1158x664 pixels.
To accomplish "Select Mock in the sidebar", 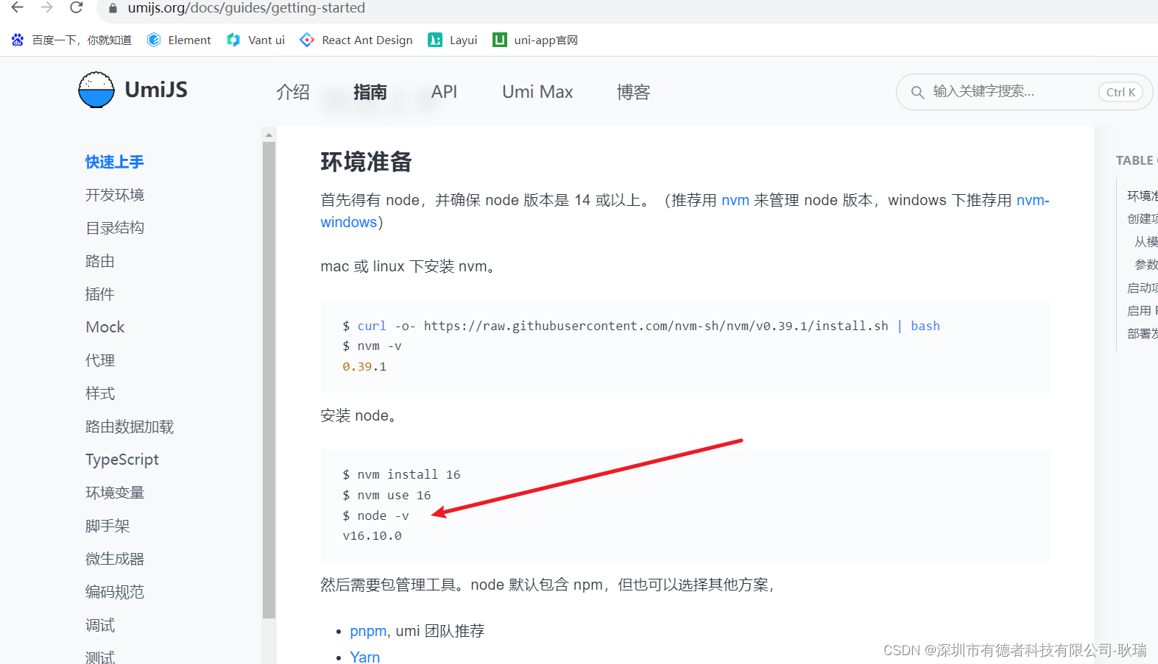I will 105,327.
